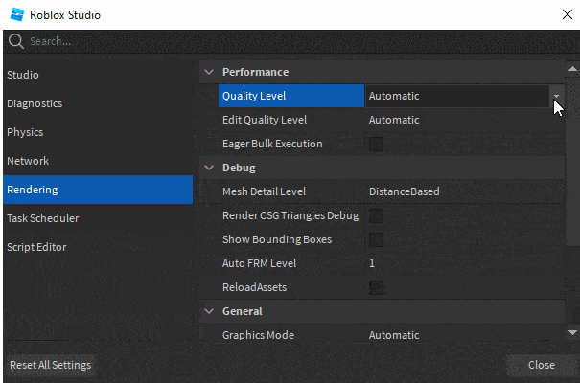Click the search magnifier icon
Screen dimensions: 580x383
tap(16, 41)
